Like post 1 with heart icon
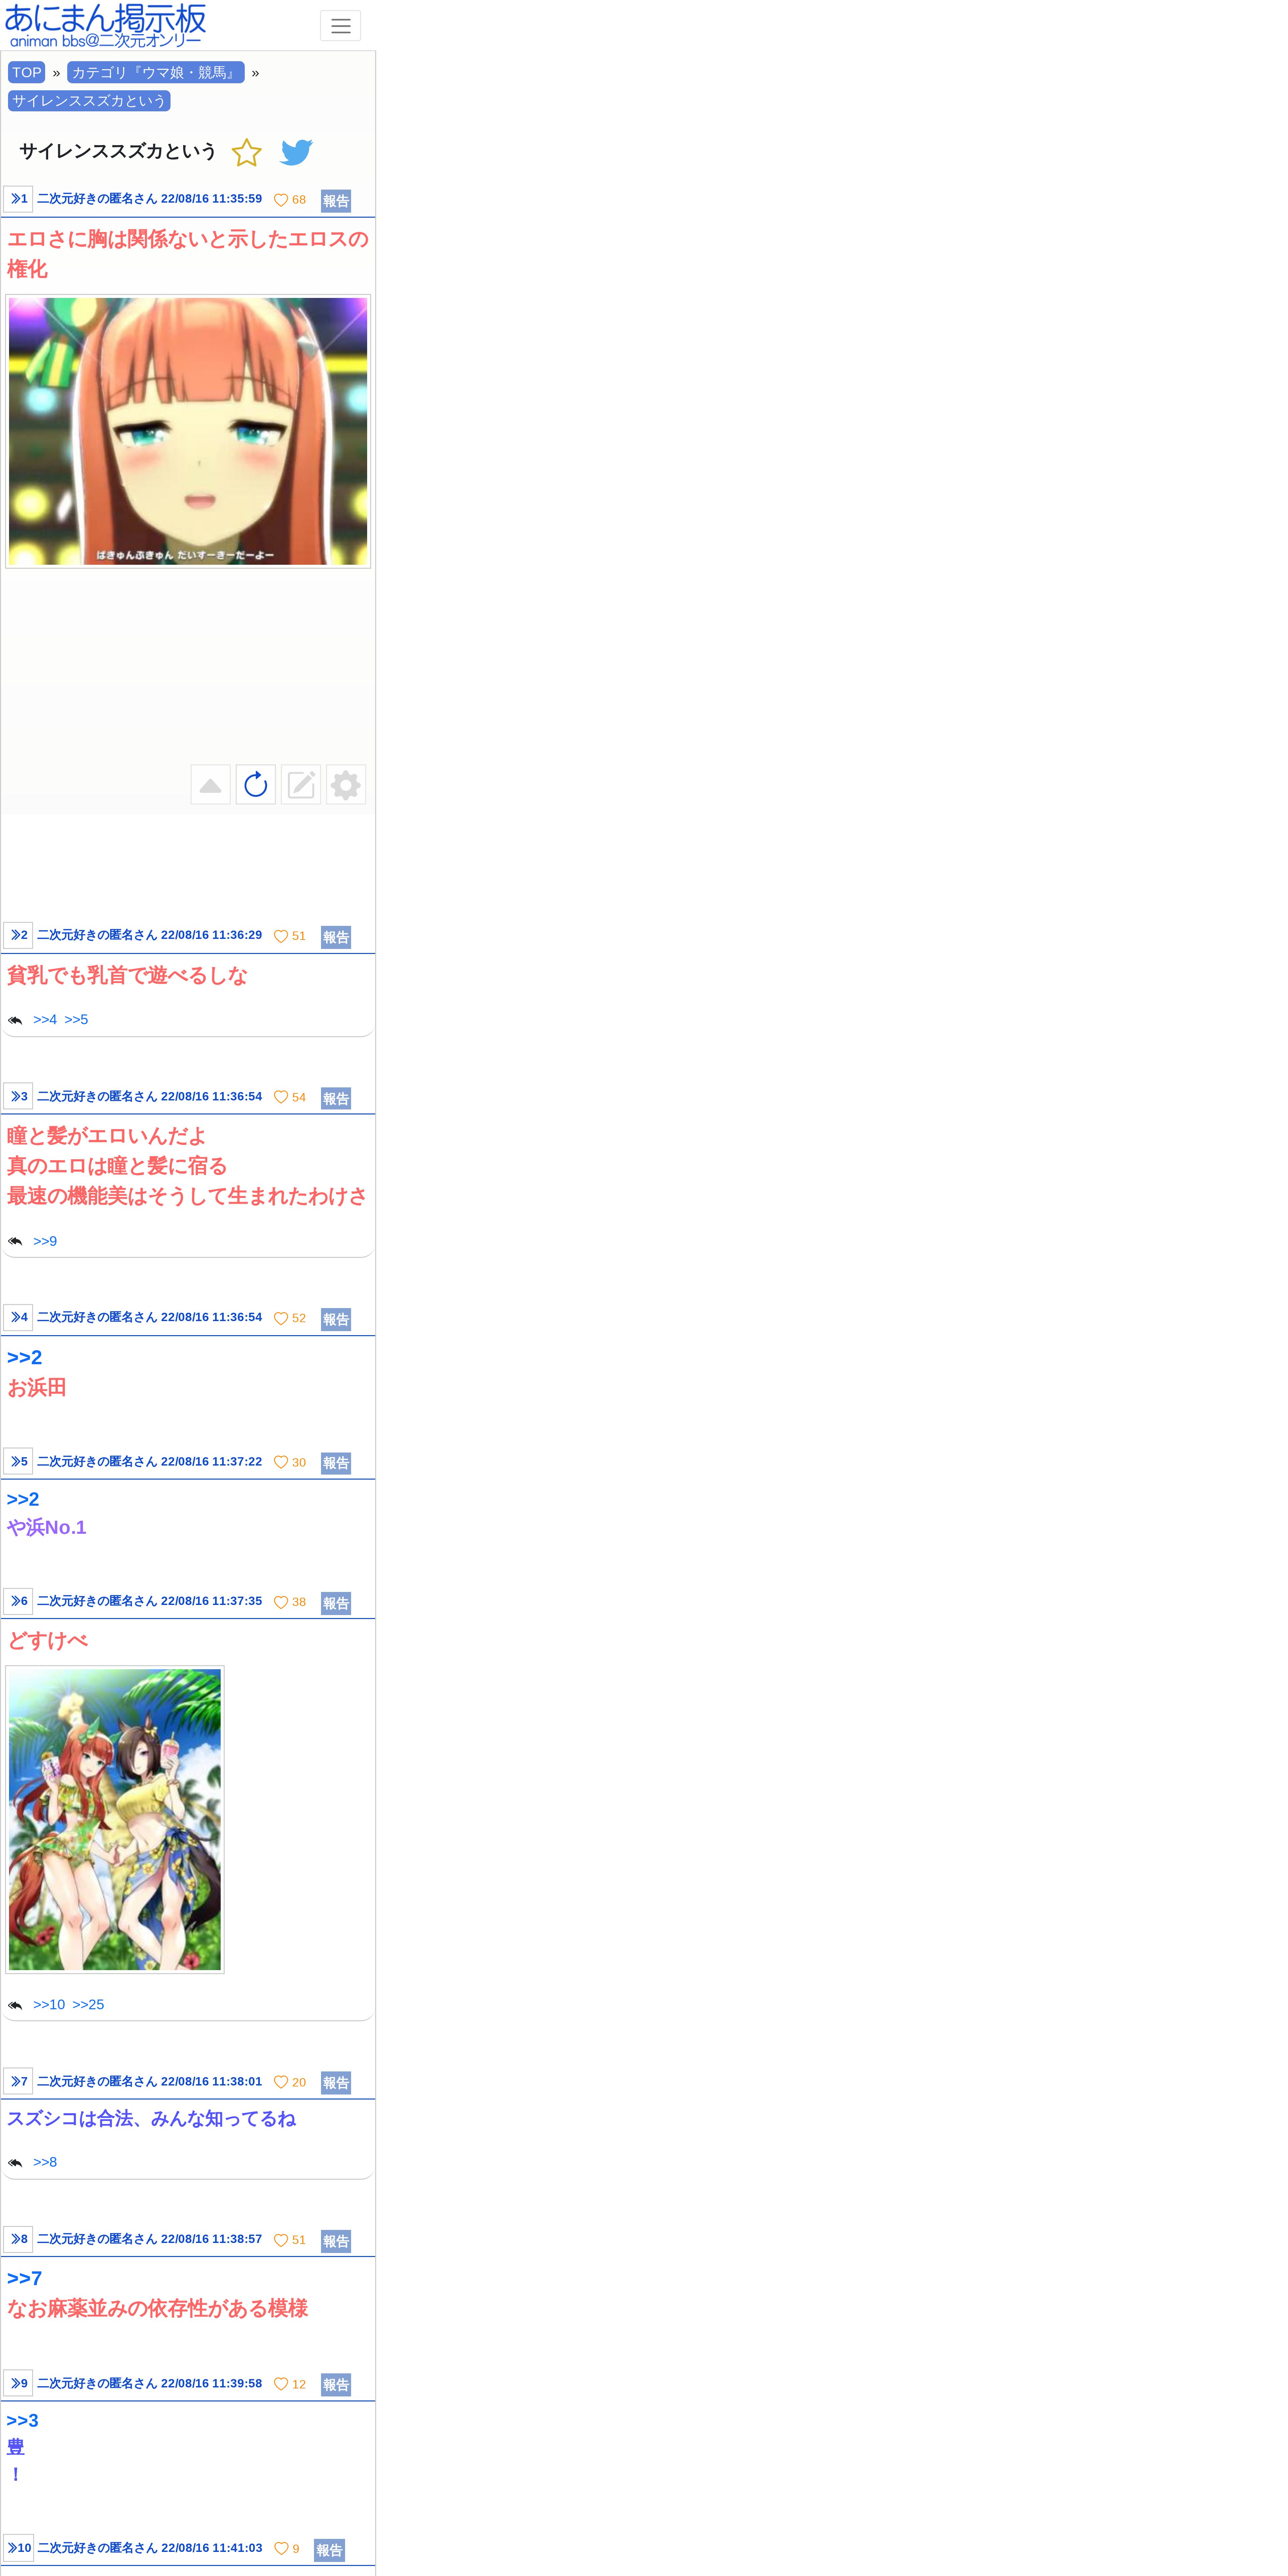 coord(281,200)
